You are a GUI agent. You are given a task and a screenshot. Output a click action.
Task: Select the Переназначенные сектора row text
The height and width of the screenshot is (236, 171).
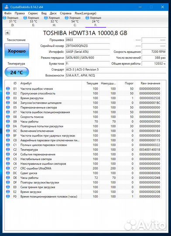[38, 108]
